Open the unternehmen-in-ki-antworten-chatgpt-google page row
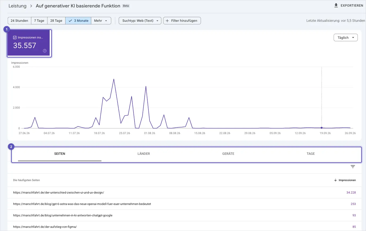 point(184,215)
